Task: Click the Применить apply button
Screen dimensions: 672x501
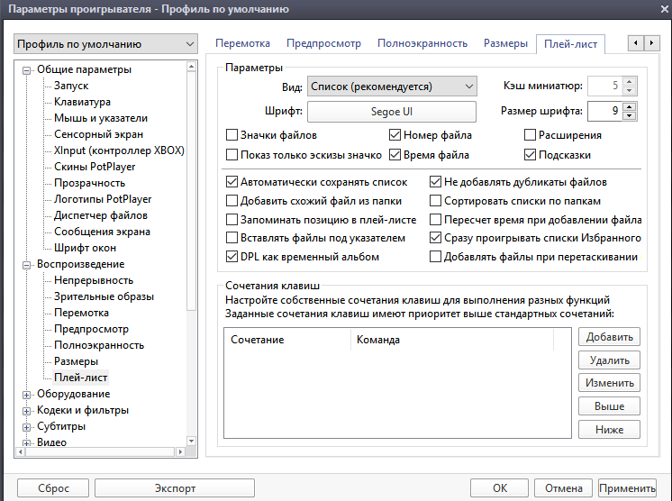Action: [x=627, y=488]
